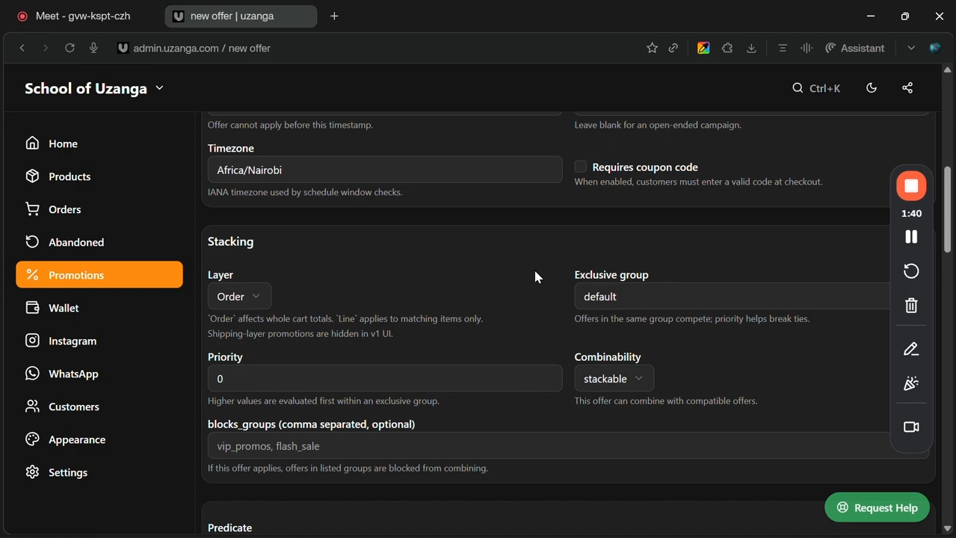Click the audio waveform toolbar icon
The image size is (956, 538).
click(807, 48)
